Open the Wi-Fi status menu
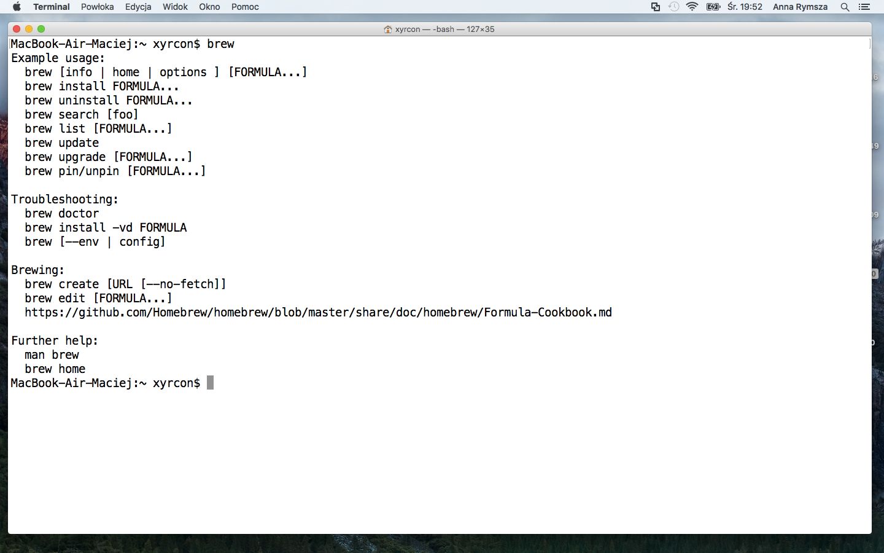 click(692, 7)
